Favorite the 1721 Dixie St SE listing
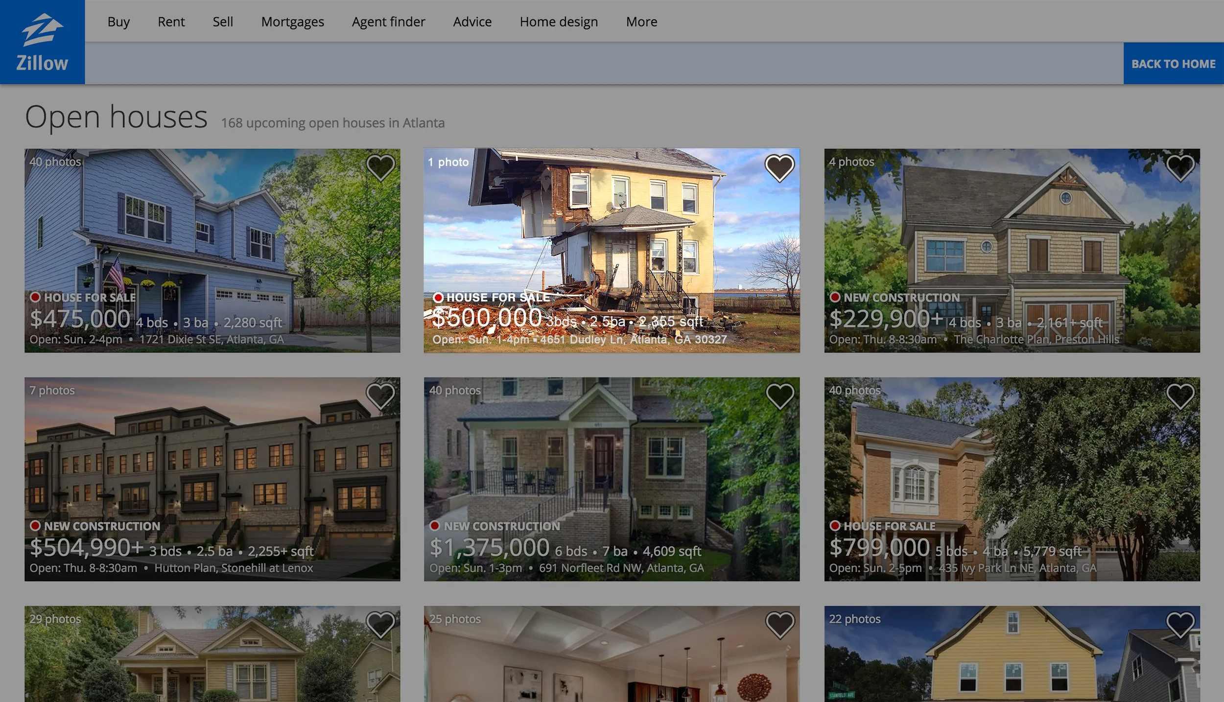1224x702 pixels. (x=380, y=168)
